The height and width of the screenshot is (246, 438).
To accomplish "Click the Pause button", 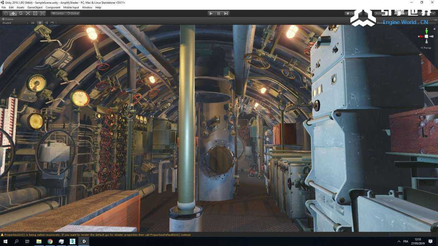I will point(219,13).
